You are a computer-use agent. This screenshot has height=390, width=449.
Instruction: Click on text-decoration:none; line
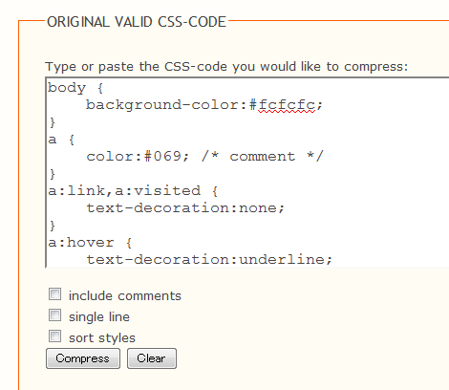pyautogui.click(x=185, y=208)
